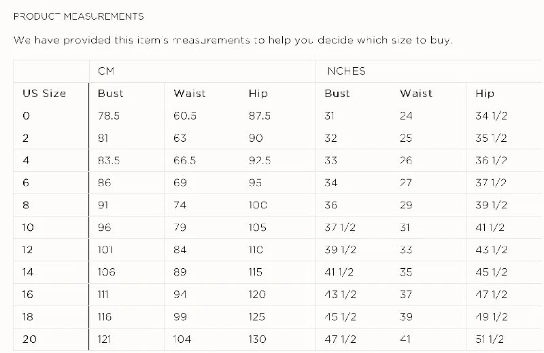Select the INCHES column group header
This screenshot has width=544, height=353.
pyautogui.click(x=346, y=71)
